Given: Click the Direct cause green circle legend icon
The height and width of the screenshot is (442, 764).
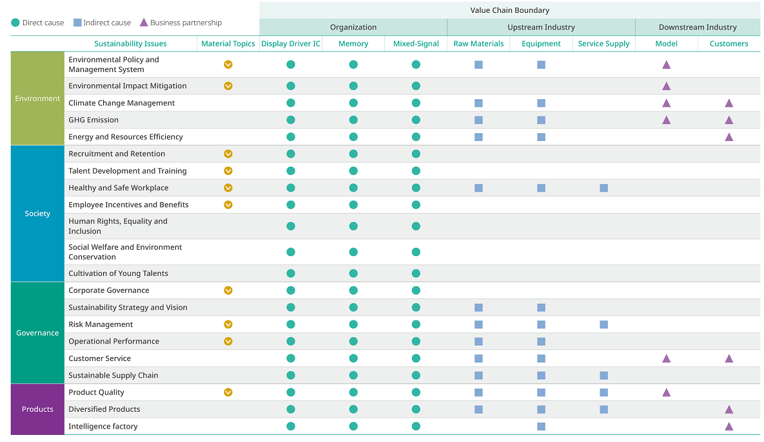Looking at the screenshot, I should click(x=15, y=23).
